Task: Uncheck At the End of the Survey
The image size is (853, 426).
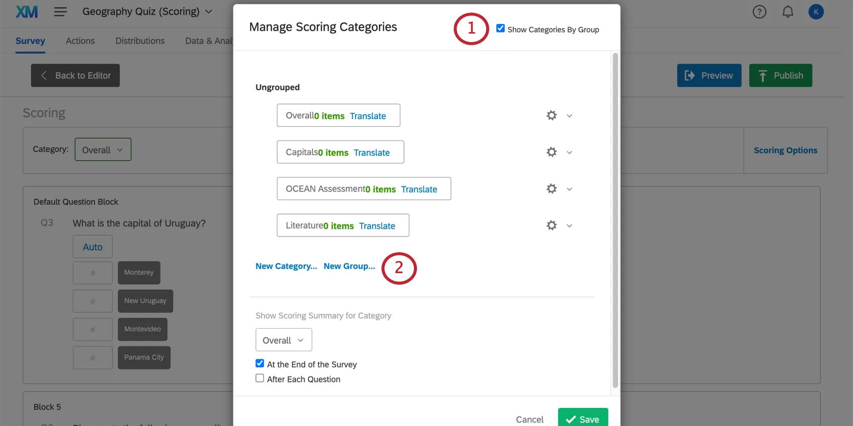Action: coord(260,363)
